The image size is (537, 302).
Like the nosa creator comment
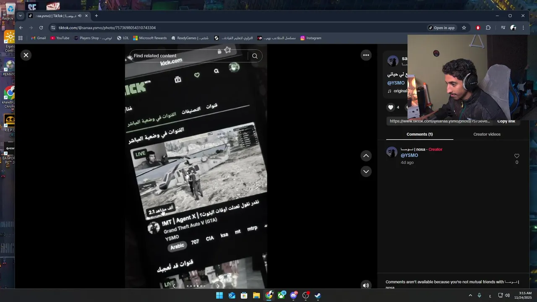coord(516,156)
